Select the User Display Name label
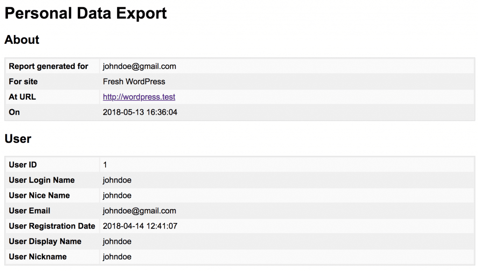Viewport: 478px width, 272px height. click(45, 241)
